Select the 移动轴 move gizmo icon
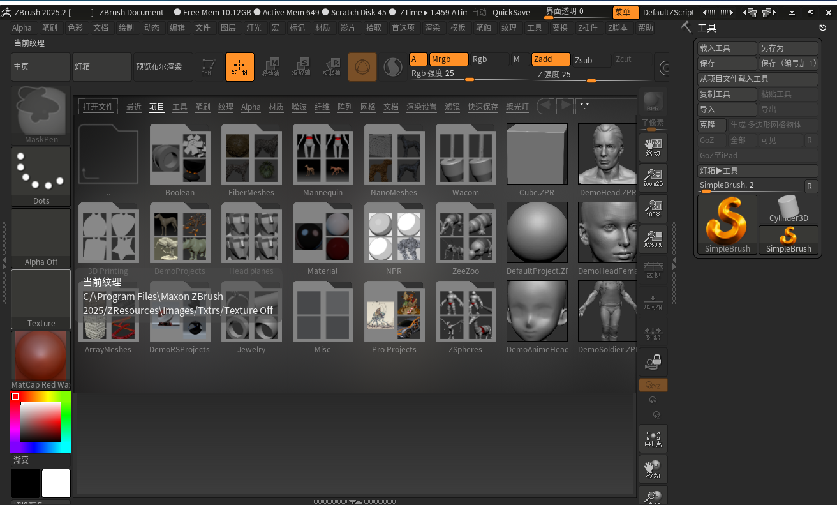The height and width of the screenshot is (505, 837). click(x=270, y=67)
